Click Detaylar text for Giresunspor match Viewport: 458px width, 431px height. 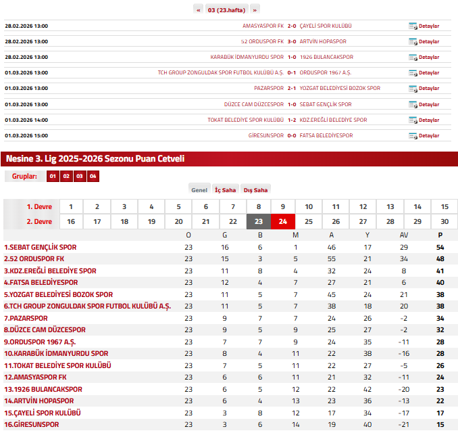[x=429, y=136]
